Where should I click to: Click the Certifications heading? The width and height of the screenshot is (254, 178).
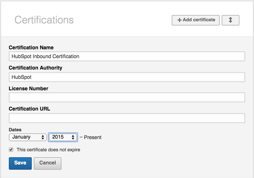44,20
